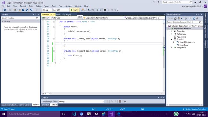This screenshot has width=208, height=117.
Task: Click the volume icon in system tray
Action: pos(189,114)
